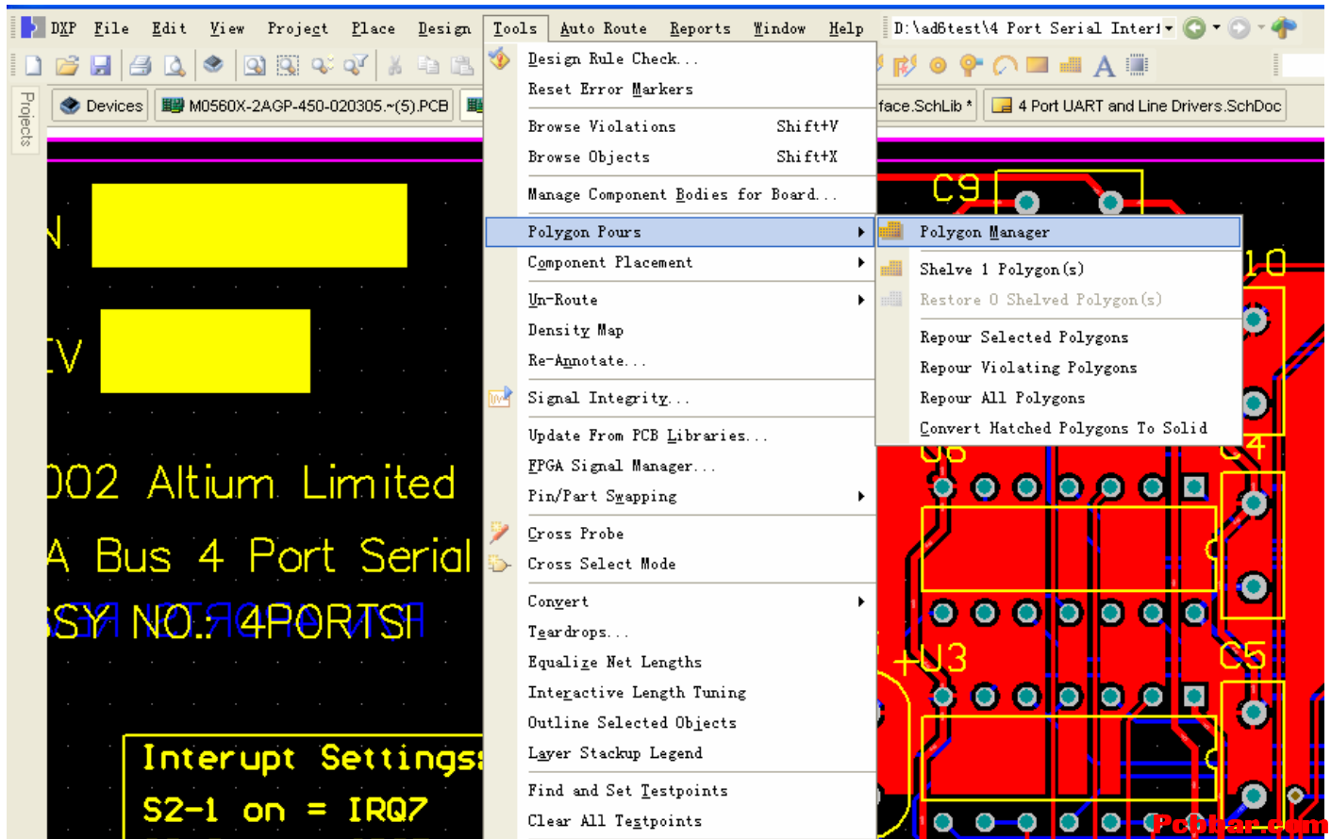Open the Auto Route menu
Viewport: 1331px width, 839px height.
[x=604, y=28]
